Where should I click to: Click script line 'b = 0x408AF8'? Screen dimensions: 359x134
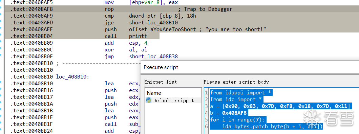tap(229, 113)
